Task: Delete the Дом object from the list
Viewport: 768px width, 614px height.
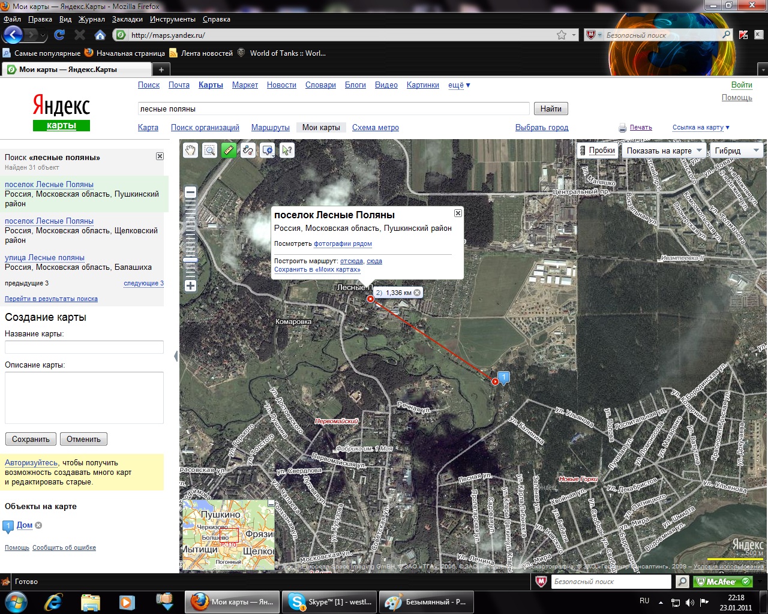Action: (x=38, y=525)
